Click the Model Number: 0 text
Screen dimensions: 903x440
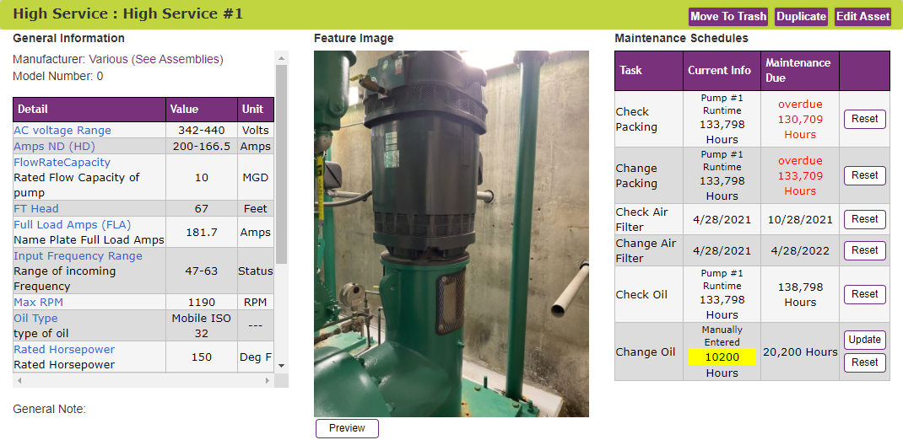tap(57, 76)
